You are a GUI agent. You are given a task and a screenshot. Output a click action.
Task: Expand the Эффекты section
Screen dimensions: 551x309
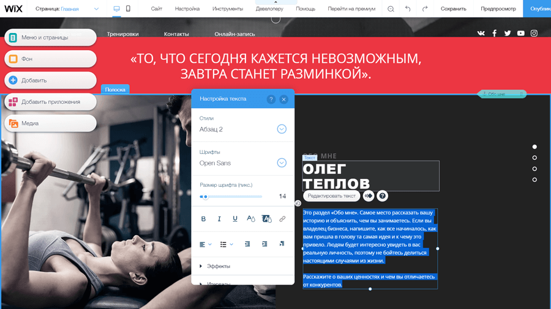tap(219, 266)
